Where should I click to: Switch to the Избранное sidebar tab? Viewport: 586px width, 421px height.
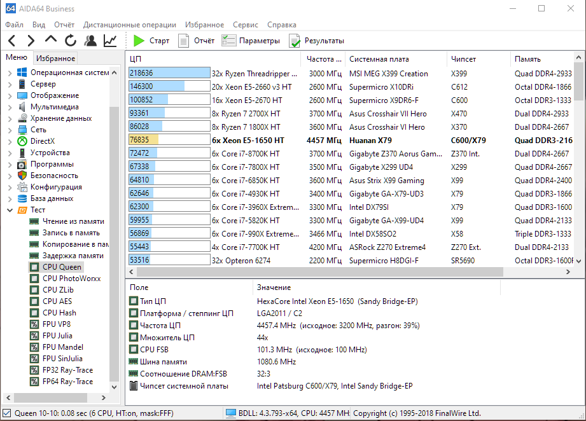55,59
